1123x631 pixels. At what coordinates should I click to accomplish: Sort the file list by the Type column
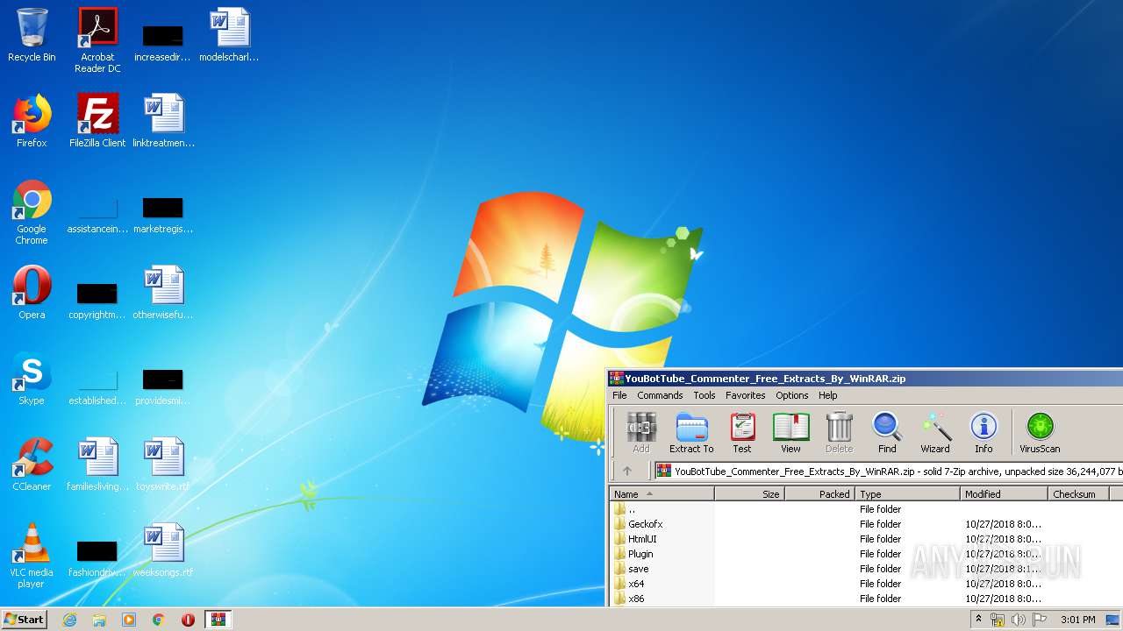click(907, 494)
